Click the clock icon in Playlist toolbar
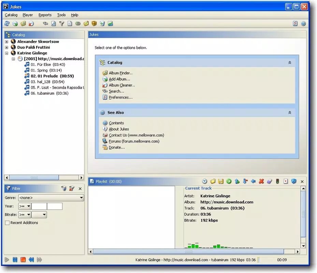 205,182
